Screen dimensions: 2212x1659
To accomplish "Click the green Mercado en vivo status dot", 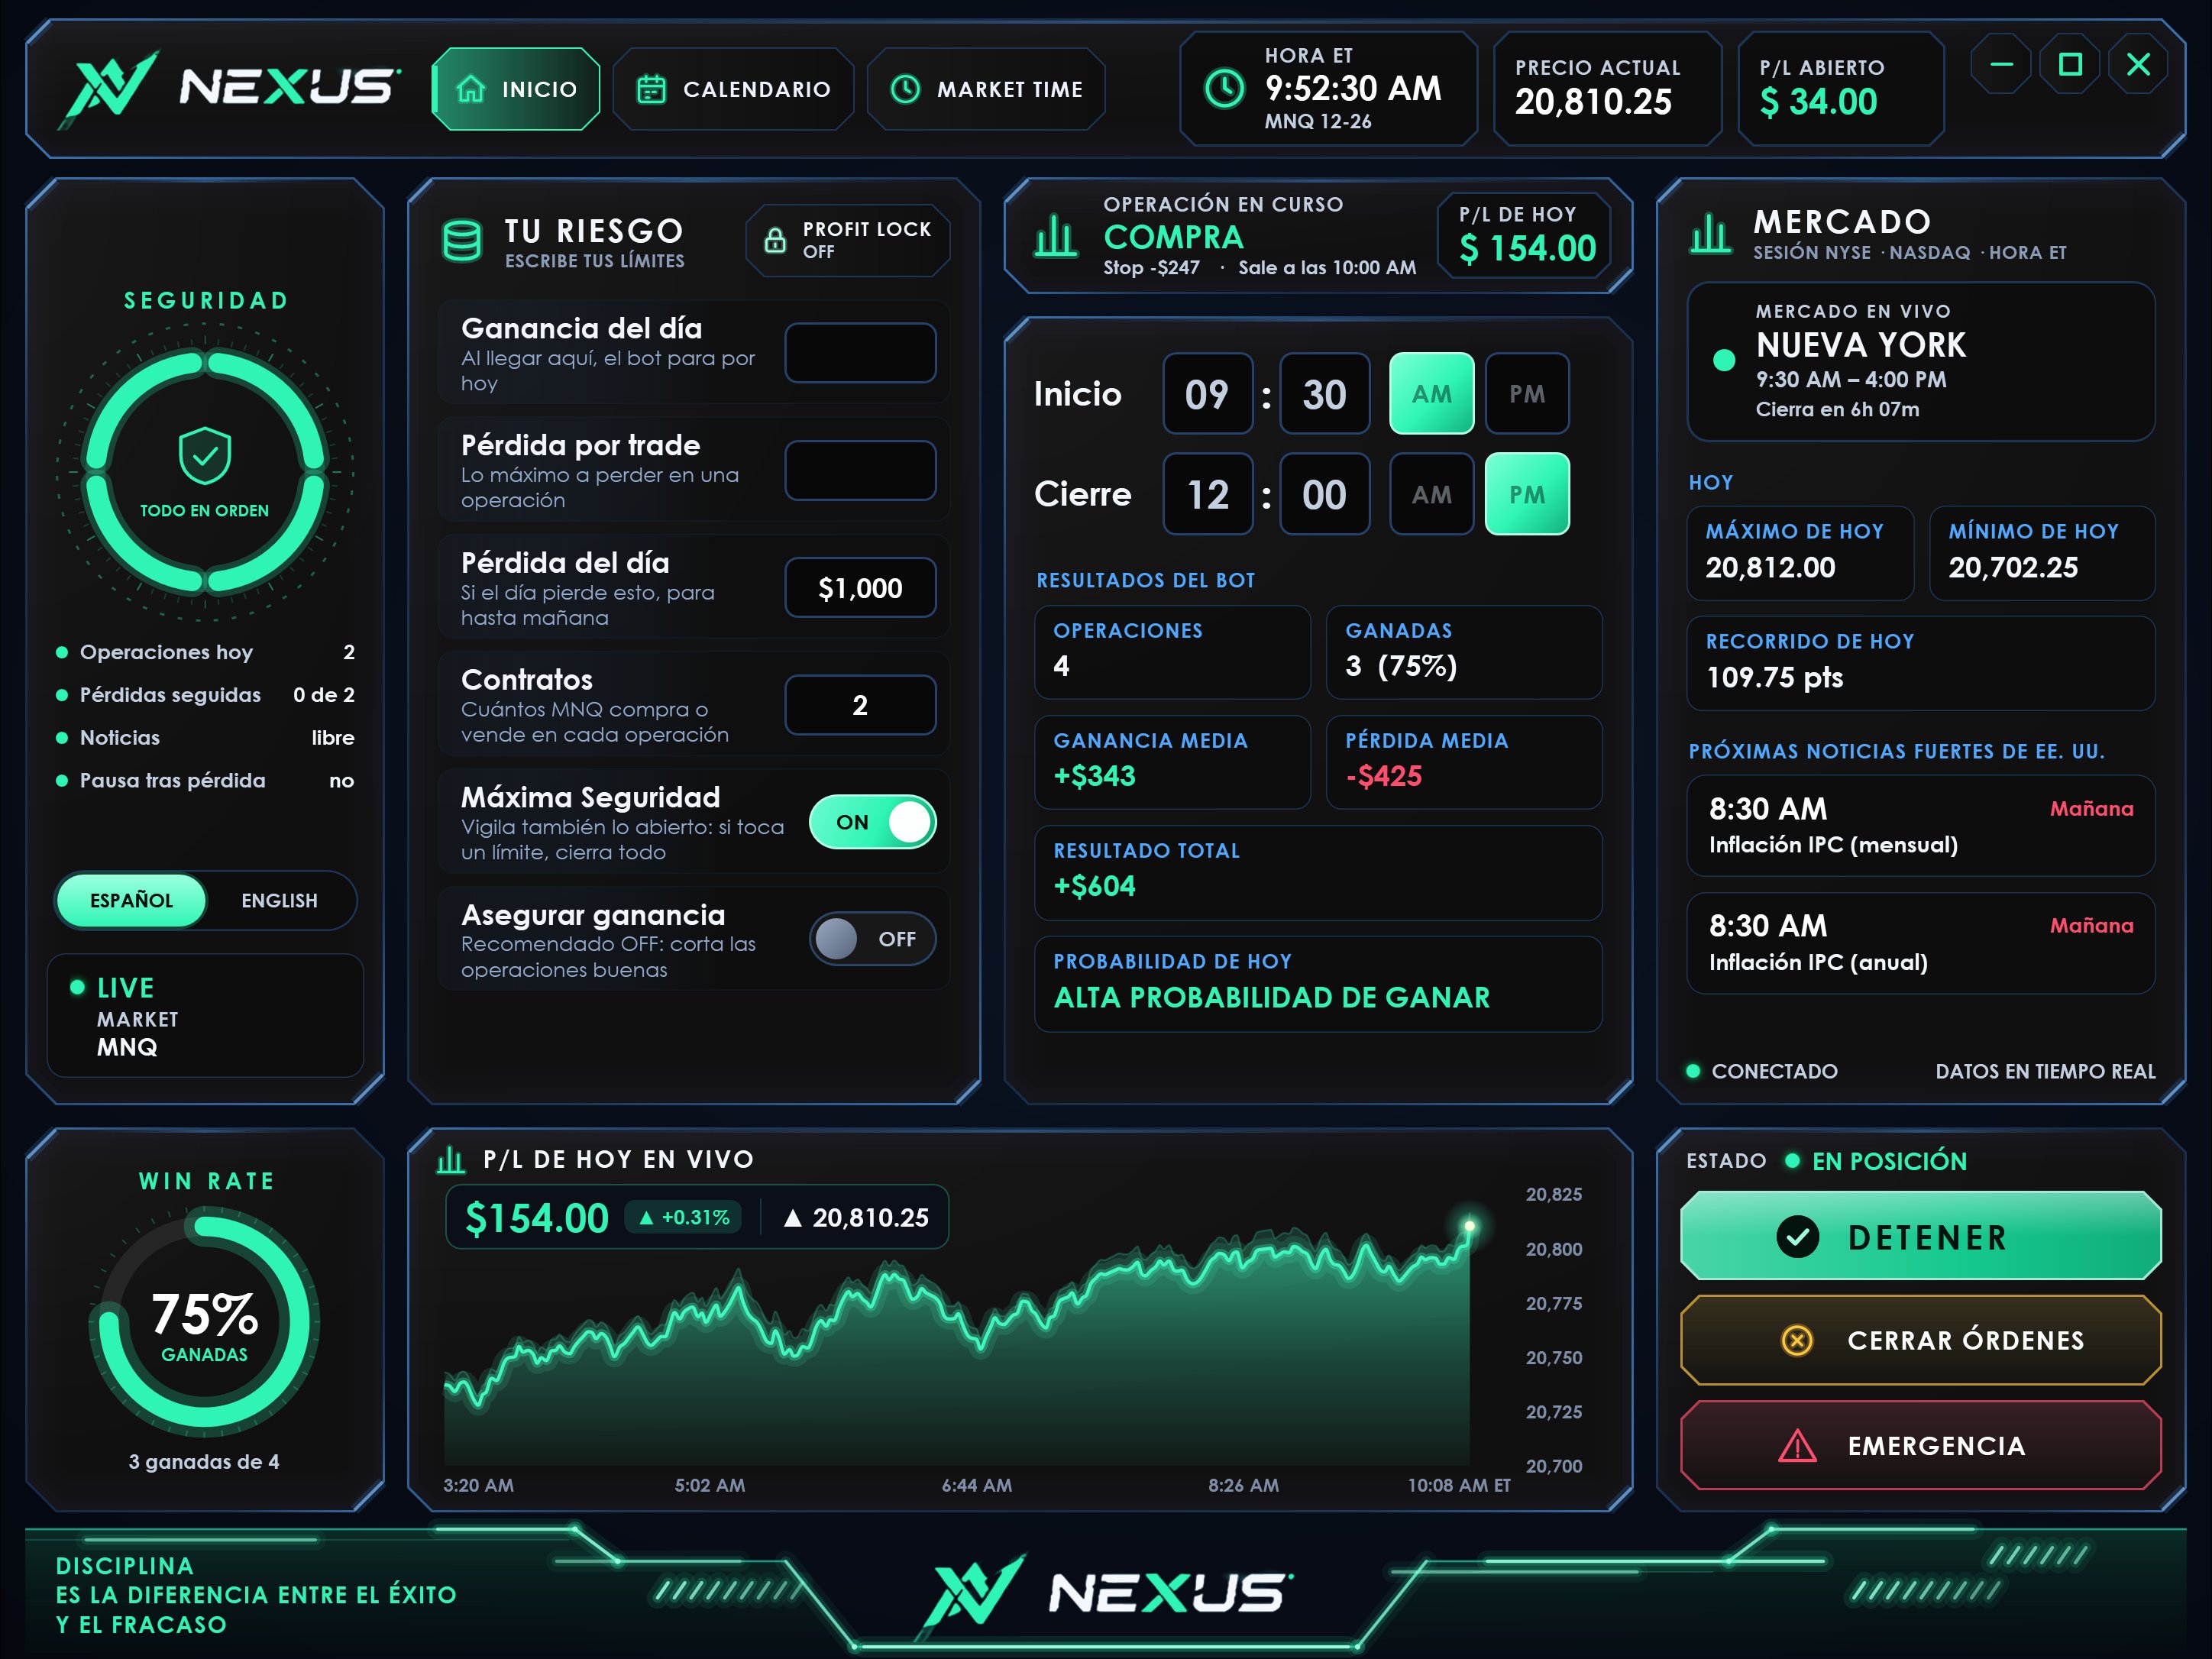I will [1724, 360].
